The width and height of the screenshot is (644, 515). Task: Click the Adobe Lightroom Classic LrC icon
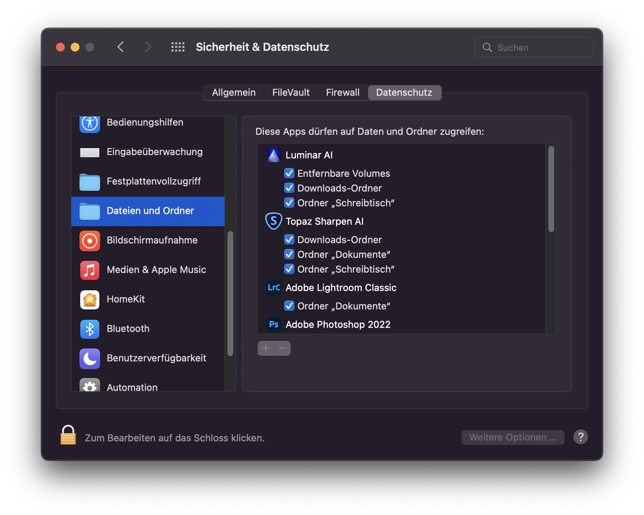coord(274,288)
